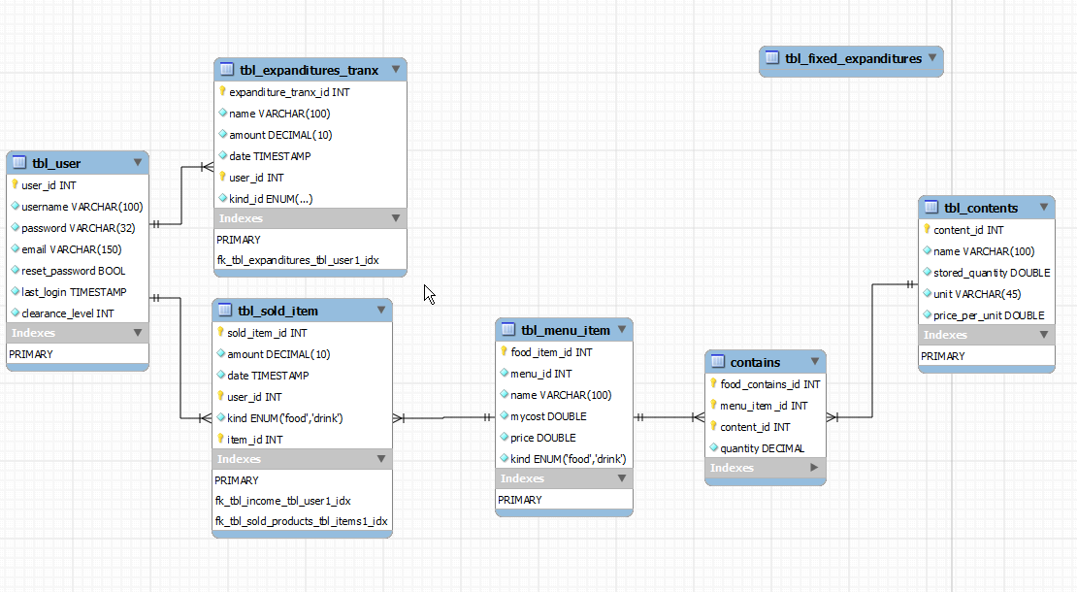Collapse the tbl_user table with header arrow

tap(138, 163)
